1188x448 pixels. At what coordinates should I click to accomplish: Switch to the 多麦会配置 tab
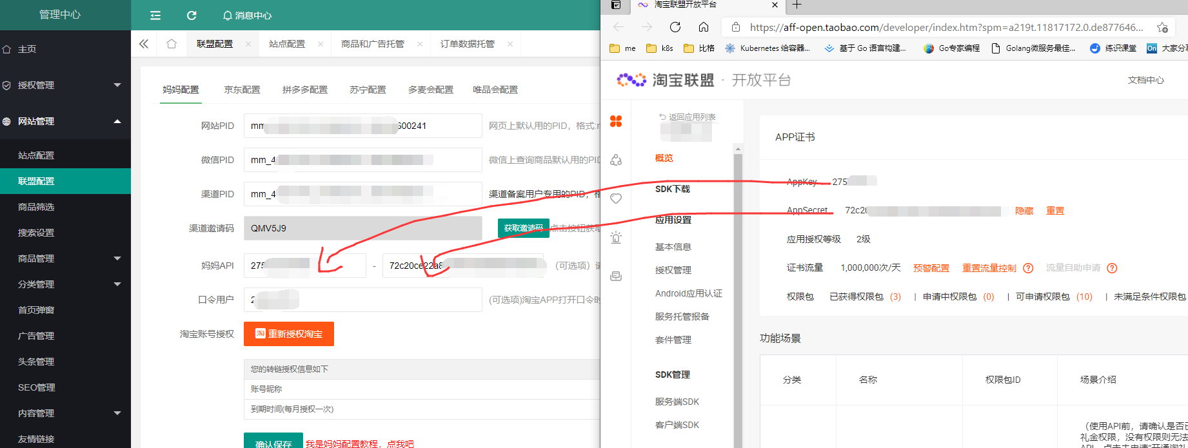coord(431,90)
